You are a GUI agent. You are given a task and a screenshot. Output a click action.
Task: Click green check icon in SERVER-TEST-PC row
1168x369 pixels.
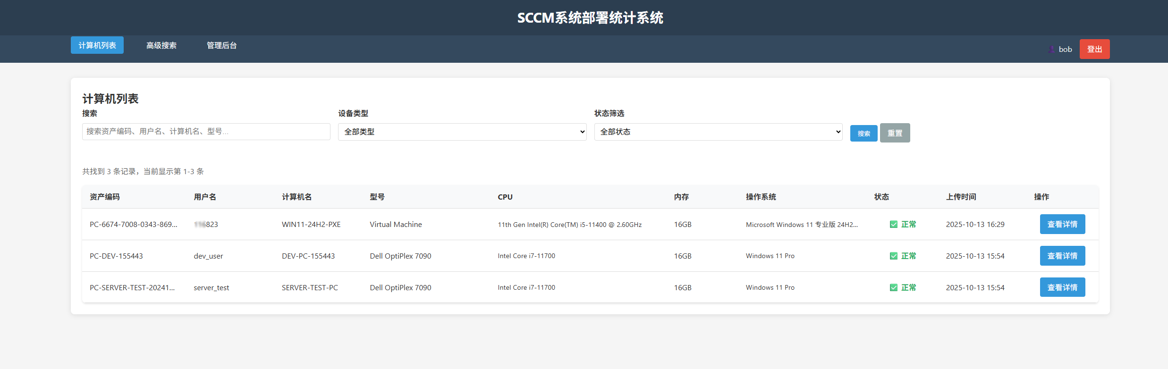point(894,288)
